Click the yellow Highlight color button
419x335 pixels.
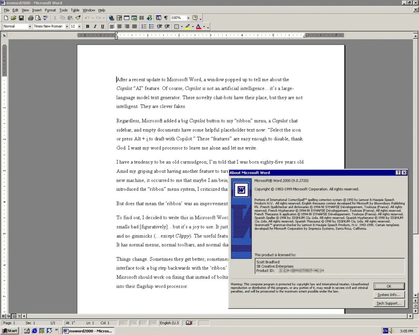(x=187, y=27)
